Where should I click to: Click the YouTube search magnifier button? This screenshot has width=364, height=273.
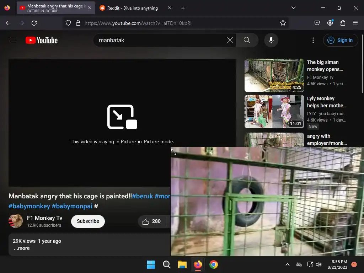247,40
